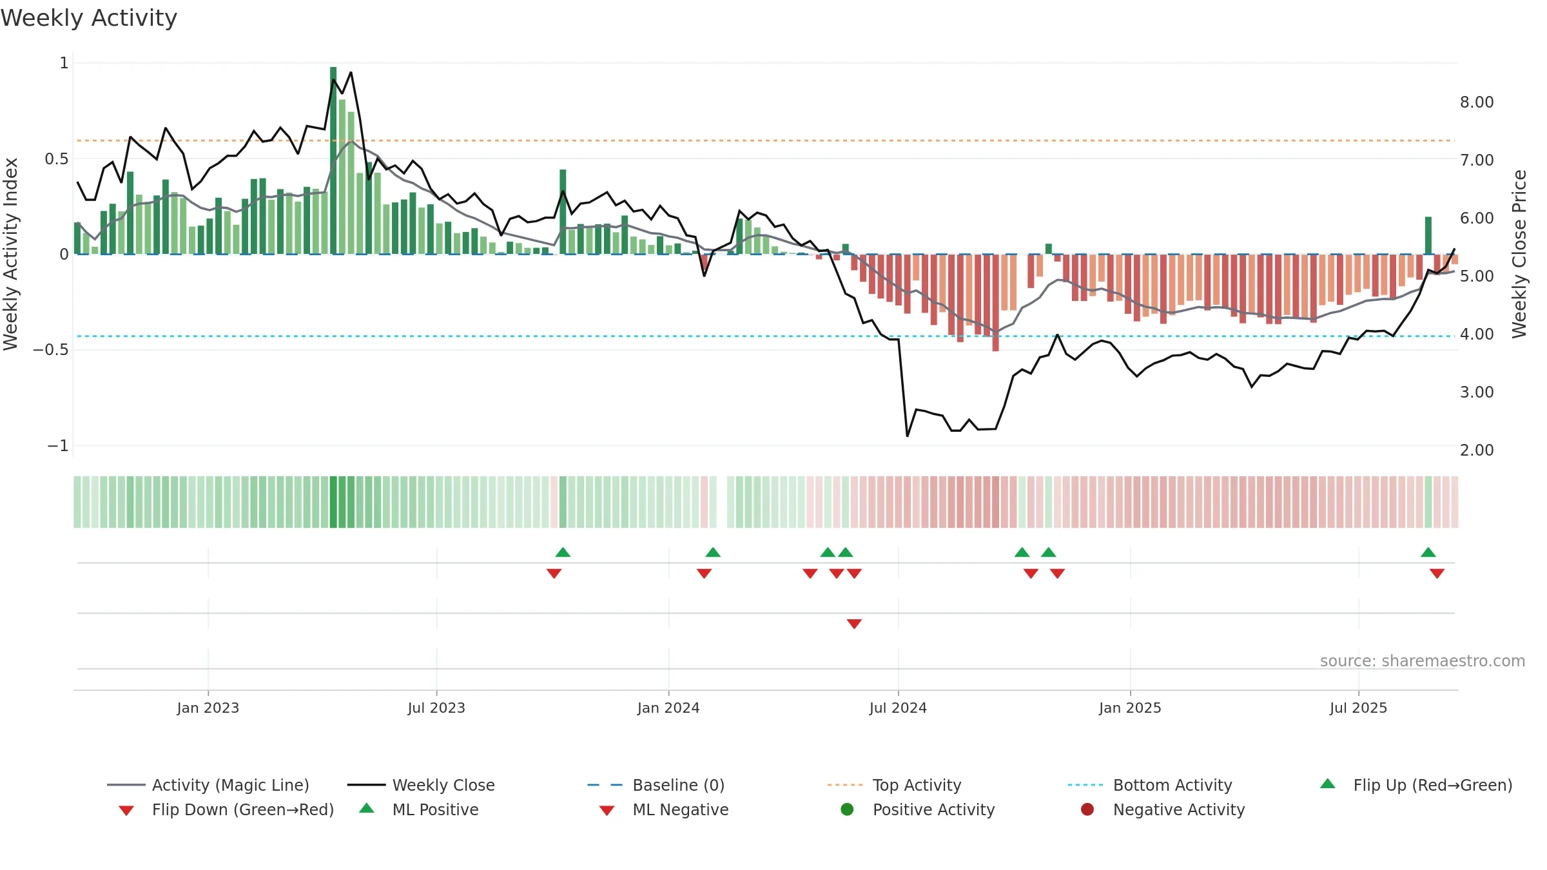1547x870 pixels.
Task: Click the Positive Activity green circle icon
Action: tap(847, 809)
